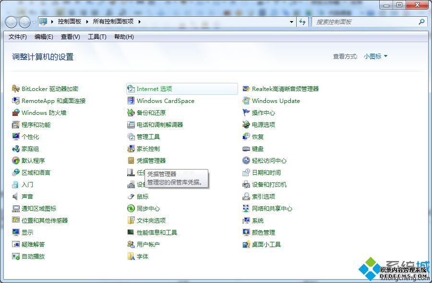Click the 控制面板 breadcrumb segment
The width and height of the screenshot is (432, 283).
[70, 22]
